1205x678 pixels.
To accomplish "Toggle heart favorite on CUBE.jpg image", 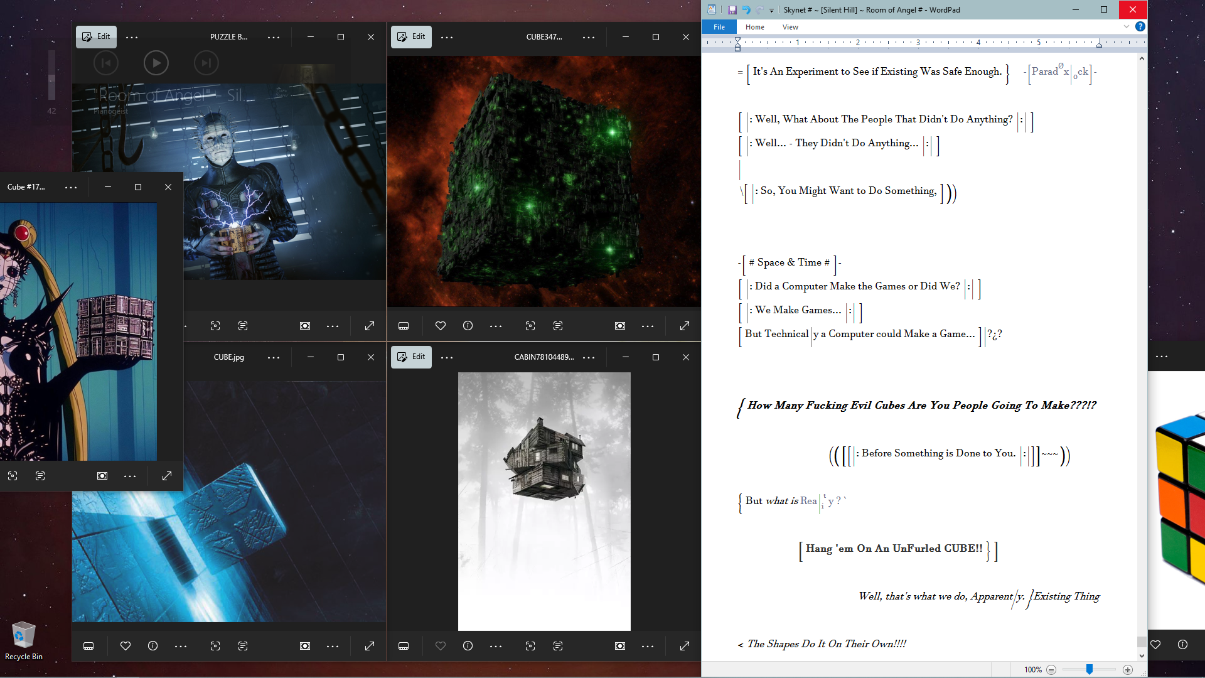I will pyautogui.click(x=126, y=646).
